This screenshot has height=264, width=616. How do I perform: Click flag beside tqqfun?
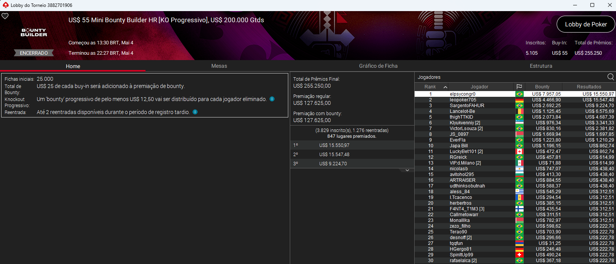click(x=520, y=243)
